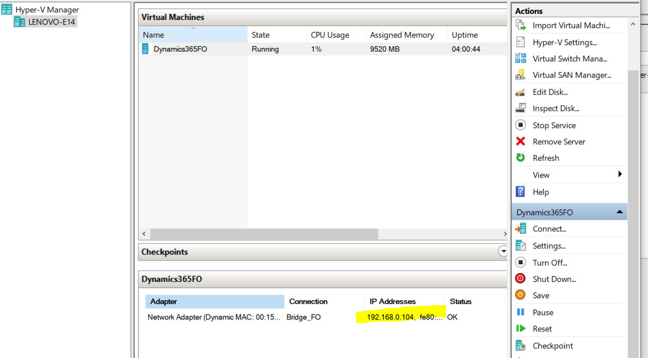Open Hyper-V Settings action
The image size is (648, 358).
click(565, 42)
